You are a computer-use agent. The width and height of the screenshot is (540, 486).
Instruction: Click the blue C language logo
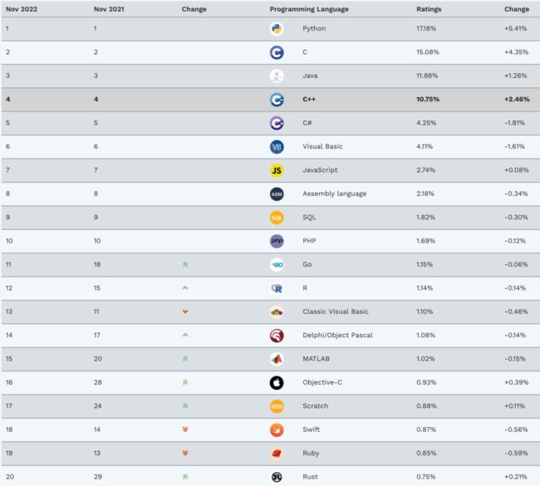tap(277, 52)
